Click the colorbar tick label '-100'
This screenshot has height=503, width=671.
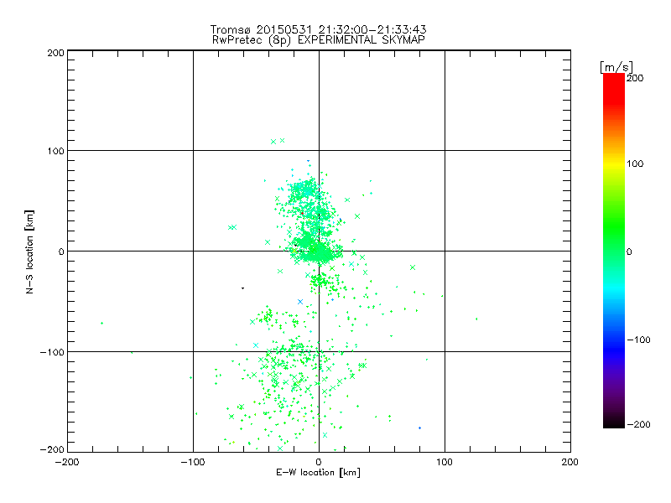[x=638, y=340]
